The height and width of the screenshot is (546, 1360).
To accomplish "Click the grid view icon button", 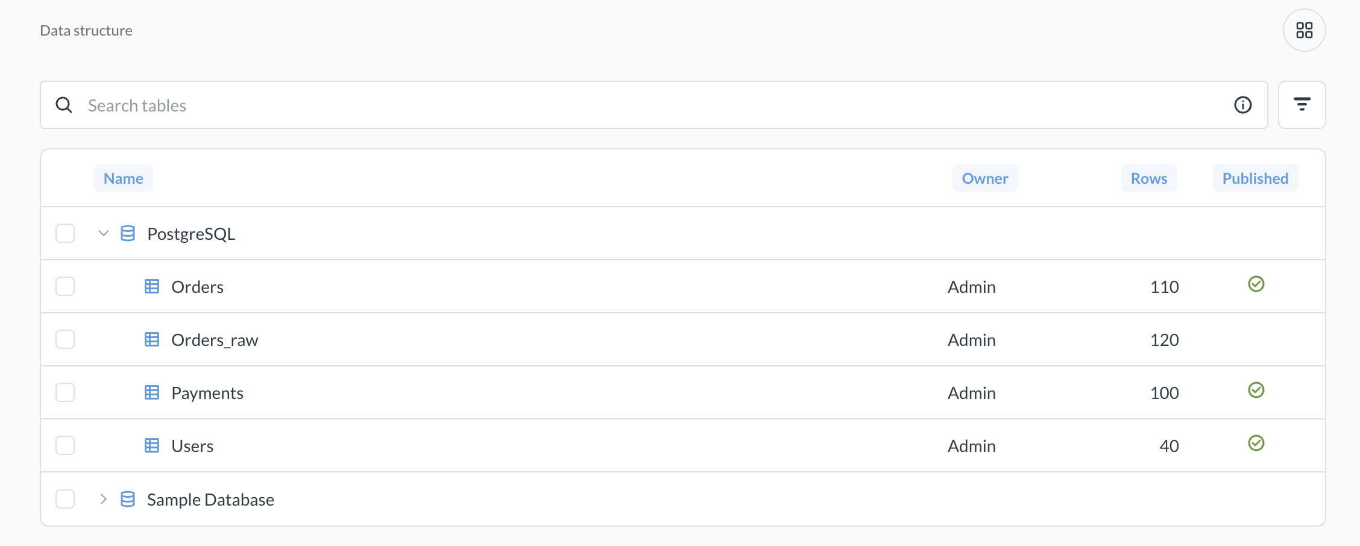I will click(x=1304, y=30).
